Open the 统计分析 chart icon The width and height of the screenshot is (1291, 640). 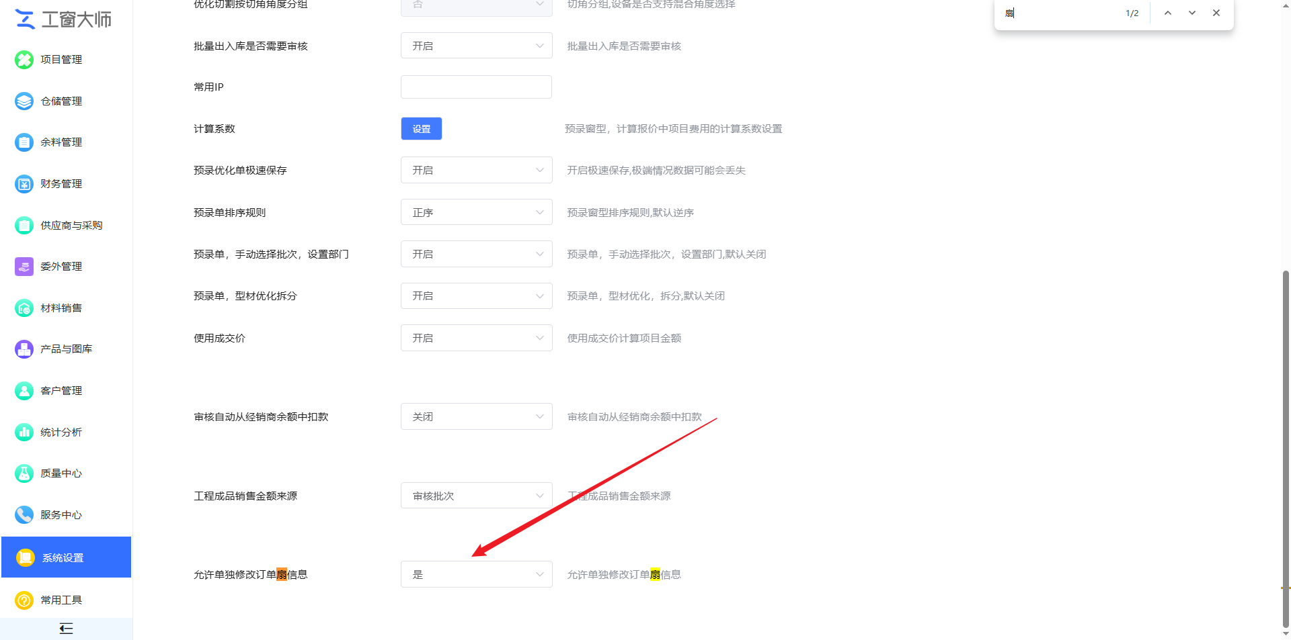tap(24, 432)
